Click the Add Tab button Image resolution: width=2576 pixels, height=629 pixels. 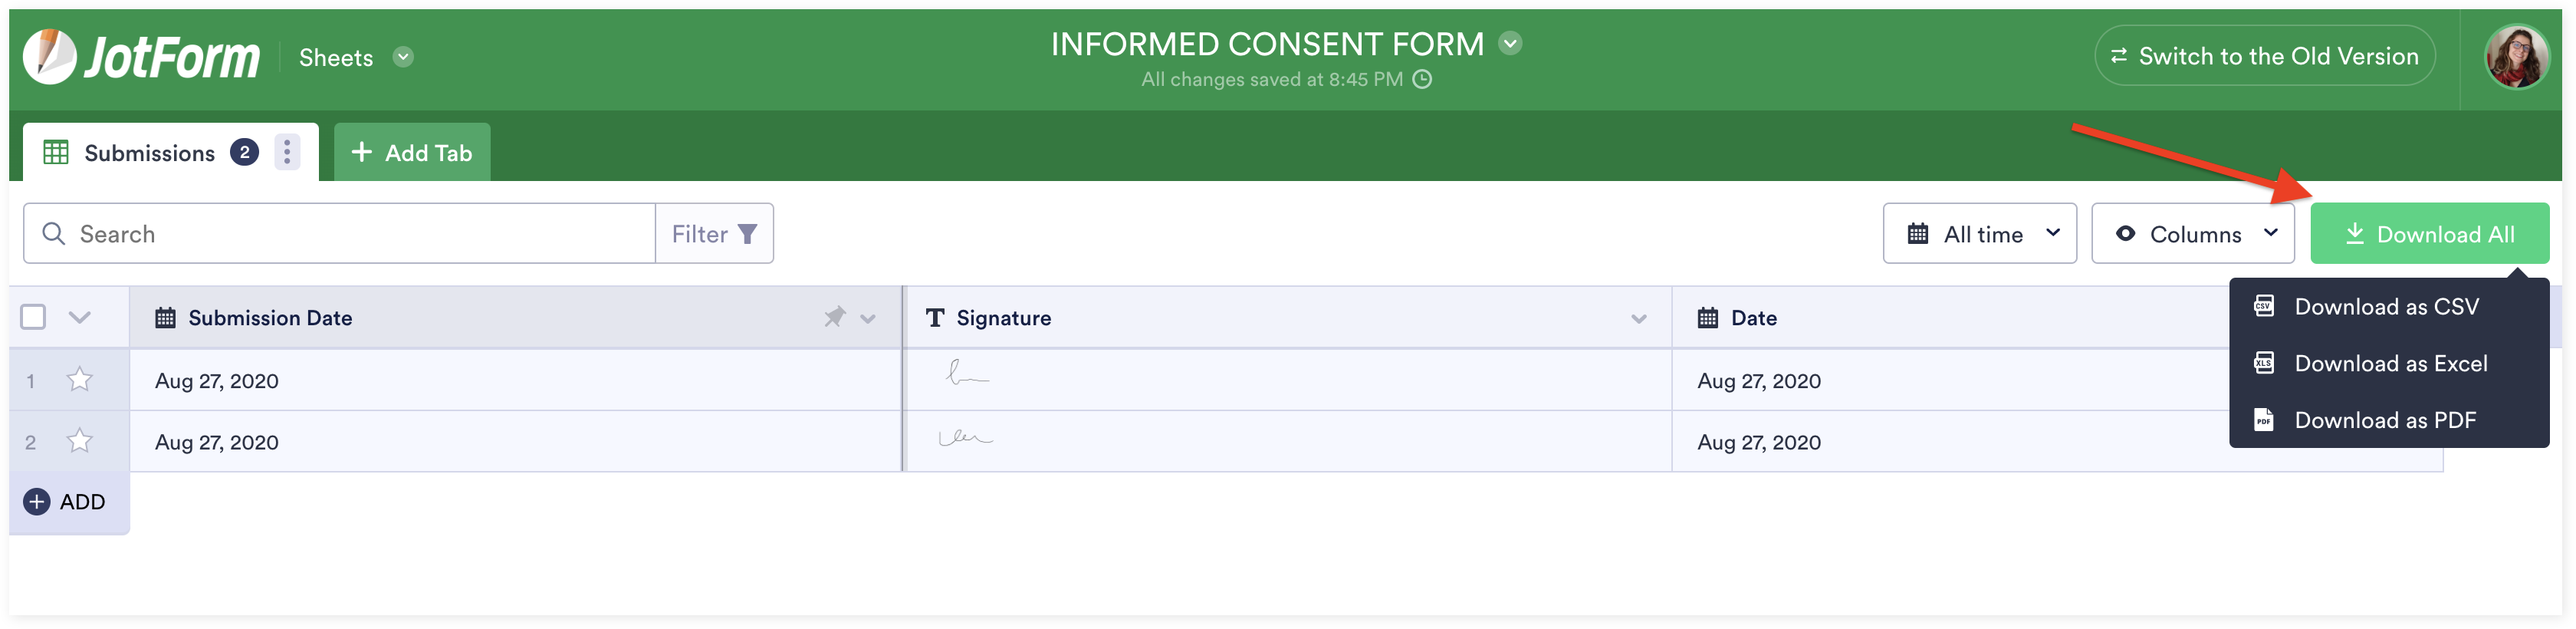tap(412, 152)
